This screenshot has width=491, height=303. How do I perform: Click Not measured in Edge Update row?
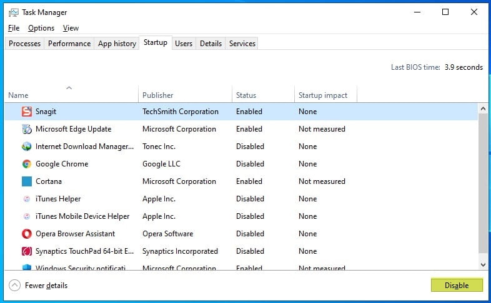(322, 129)
